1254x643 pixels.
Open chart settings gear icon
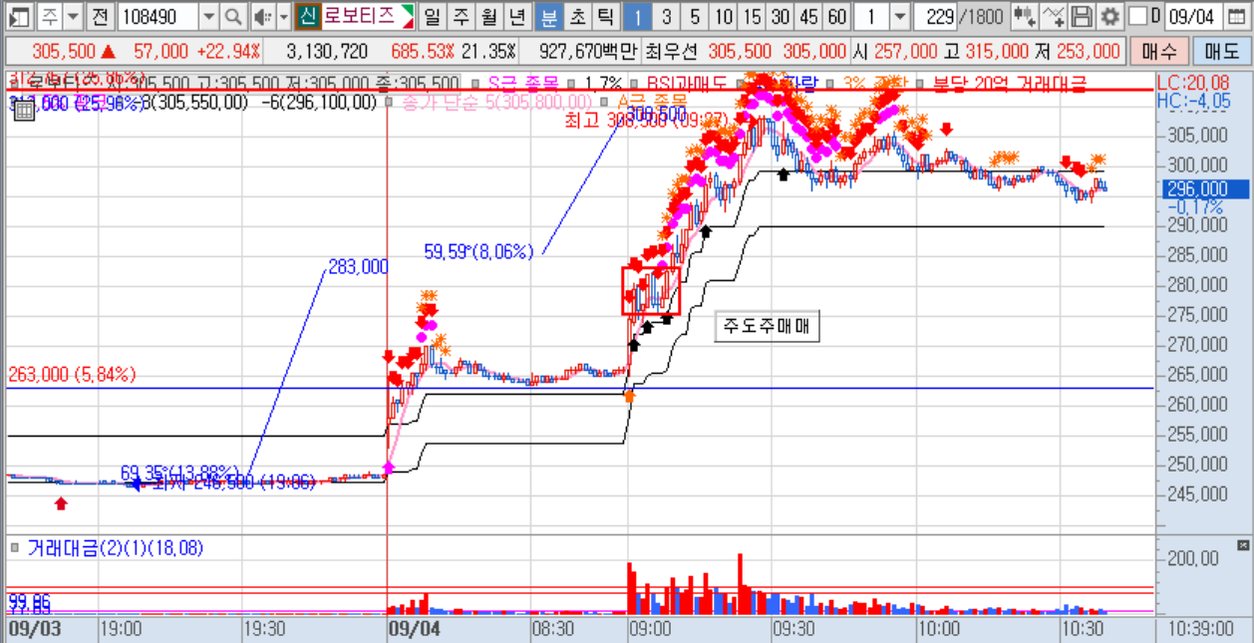coord(1109,16)
